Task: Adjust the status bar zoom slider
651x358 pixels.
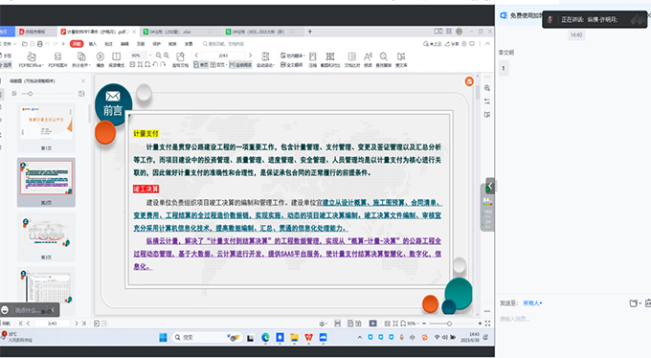Action: pos(449,324)
